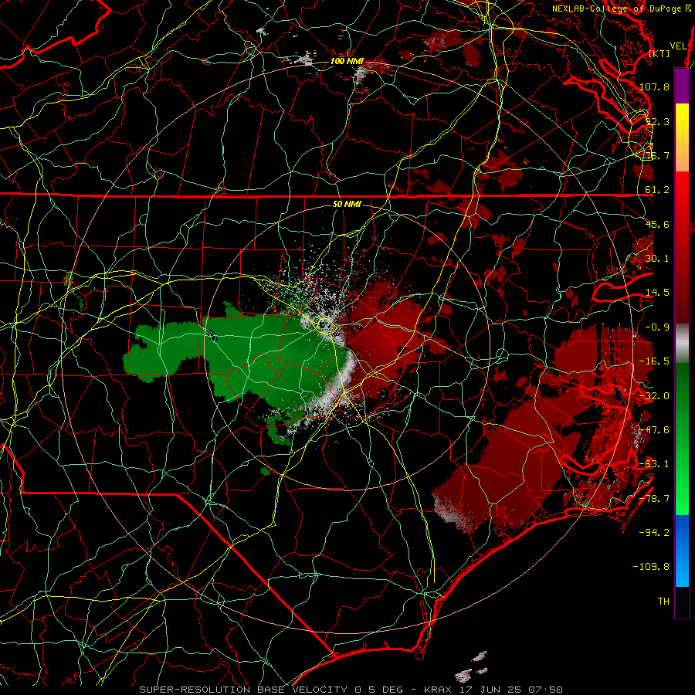Viewport: 695px width, 695px height.
Task: Click the -94.2 scale value
Action: click(654, 532)
